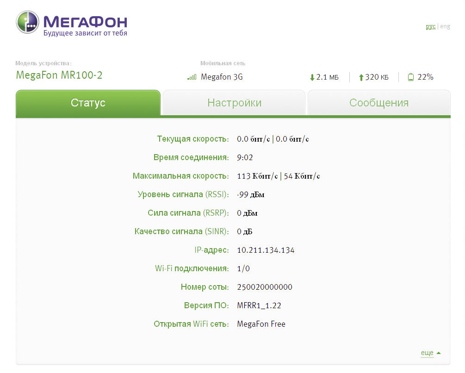The height and width of the screenshot is (373, 465).
Task: Click connection time 9:02
Action: click(245, 157)
